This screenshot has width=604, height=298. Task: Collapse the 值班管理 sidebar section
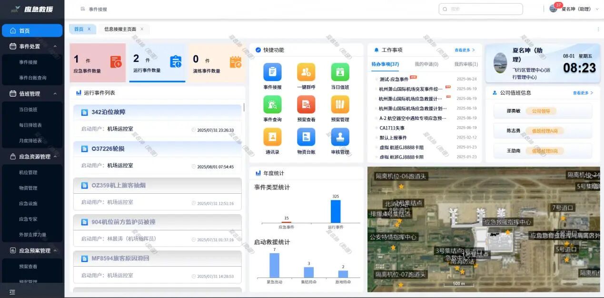(55, 94)
